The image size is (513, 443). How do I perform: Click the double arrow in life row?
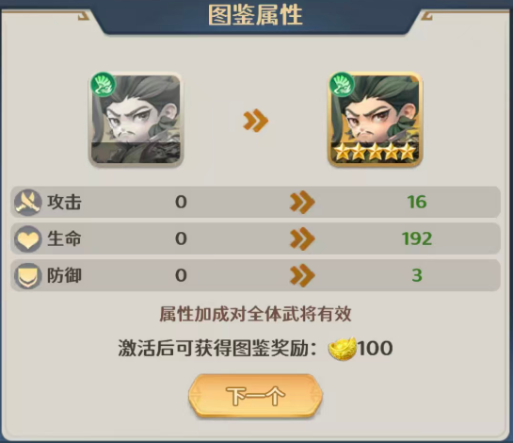302,238
